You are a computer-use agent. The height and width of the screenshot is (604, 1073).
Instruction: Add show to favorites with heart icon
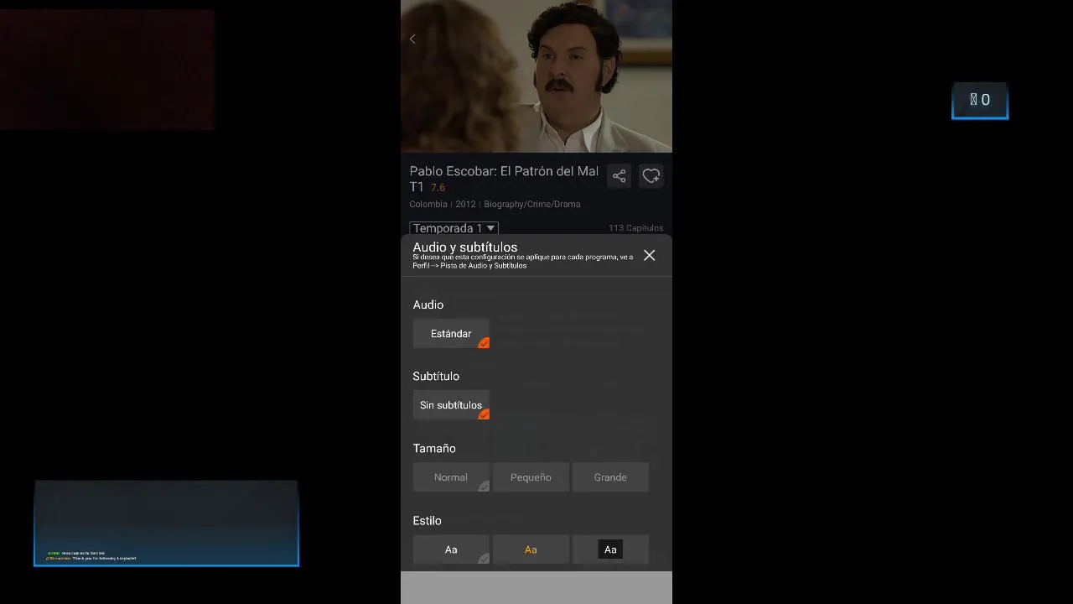coord(651,176)
